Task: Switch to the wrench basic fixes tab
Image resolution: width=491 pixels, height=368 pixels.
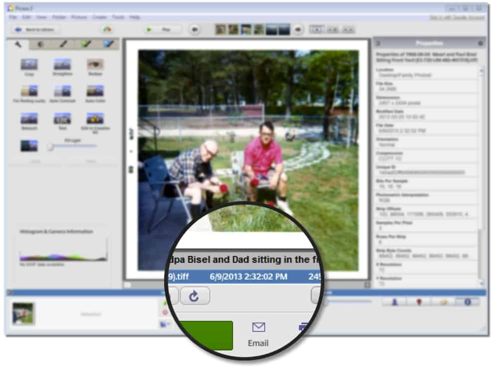Action: click(18, 44)
